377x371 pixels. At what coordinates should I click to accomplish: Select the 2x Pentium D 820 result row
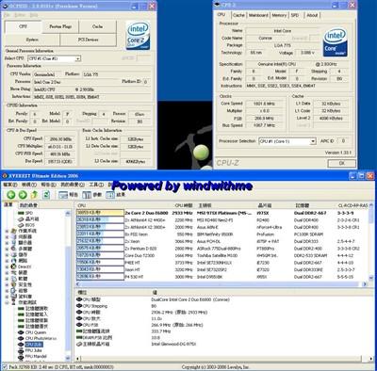click(x=222, y=249)
